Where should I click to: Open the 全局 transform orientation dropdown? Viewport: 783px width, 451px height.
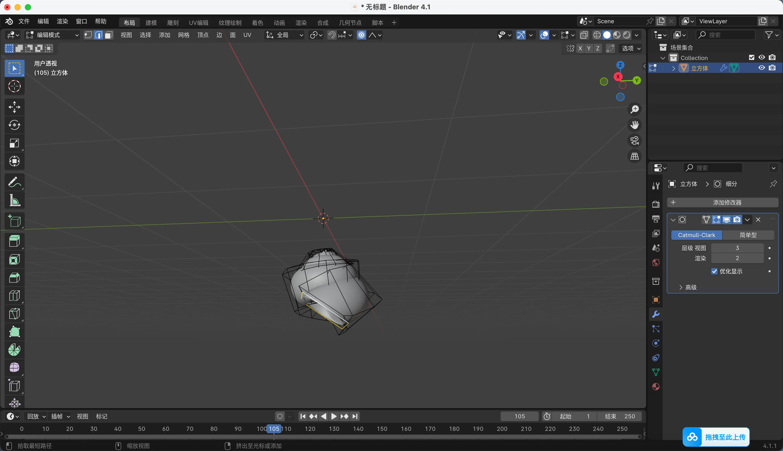tap(284, 35)
